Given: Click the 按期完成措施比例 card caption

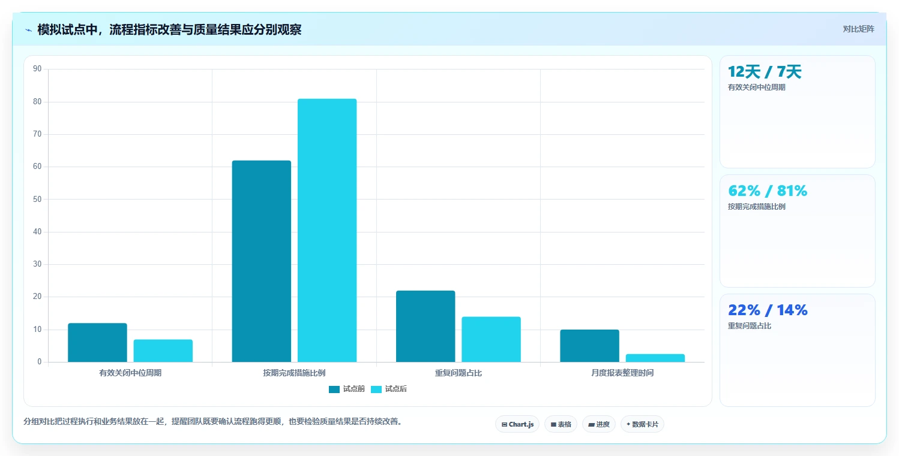Looking at the screenshot, I should (x=757, y=207).
